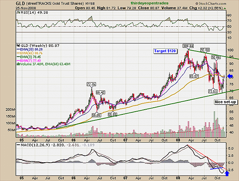Click the 55.05 low price label
239x181 pixels.
pyautogui.click(x=96, y=115)
